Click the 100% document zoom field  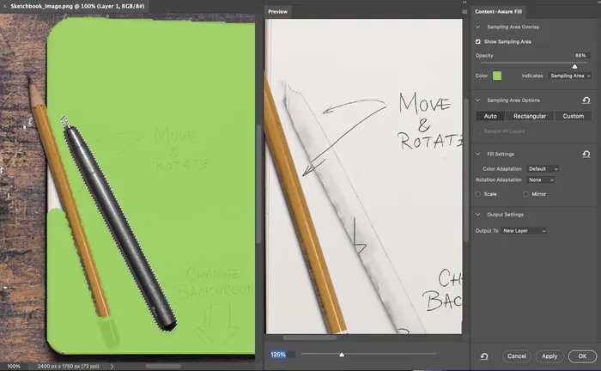[14, 367]
